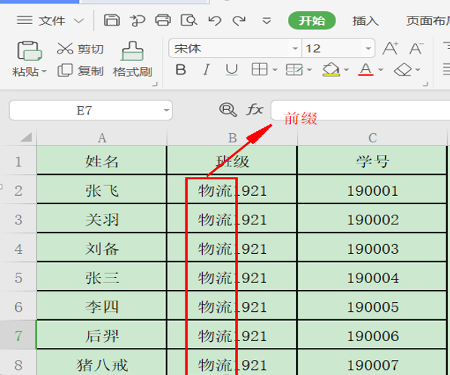The image size is (450, 375).
Task: Undo the last action
Action: (215, 20)
